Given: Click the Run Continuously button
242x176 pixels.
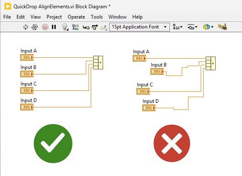Looking at the screenshot, I should (34, 27).
